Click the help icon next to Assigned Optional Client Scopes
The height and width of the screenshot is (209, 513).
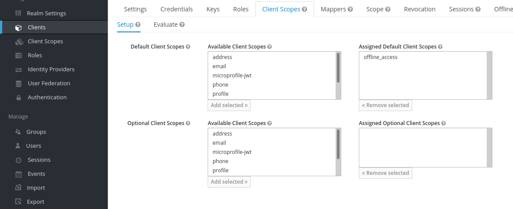(x=444, y=123)
